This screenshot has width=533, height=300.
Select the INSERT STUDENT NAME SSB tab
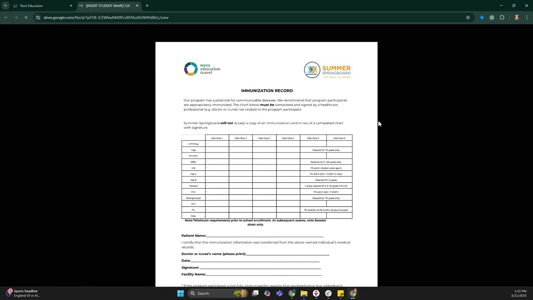pyautogui.click(x=108, y=6)
